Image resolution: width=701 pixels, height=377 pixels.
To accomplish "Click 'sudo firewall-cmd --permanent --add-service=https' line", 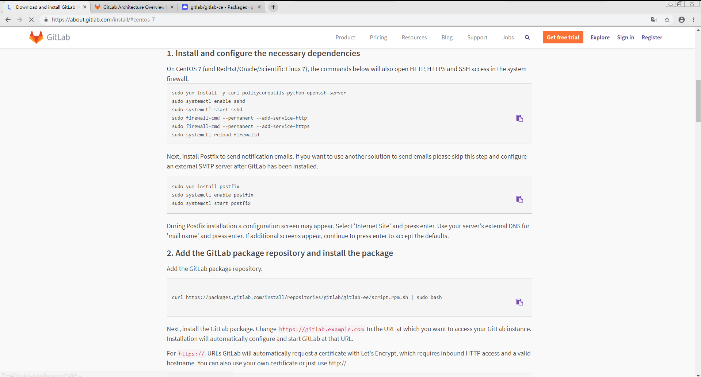I will [241, 126].
